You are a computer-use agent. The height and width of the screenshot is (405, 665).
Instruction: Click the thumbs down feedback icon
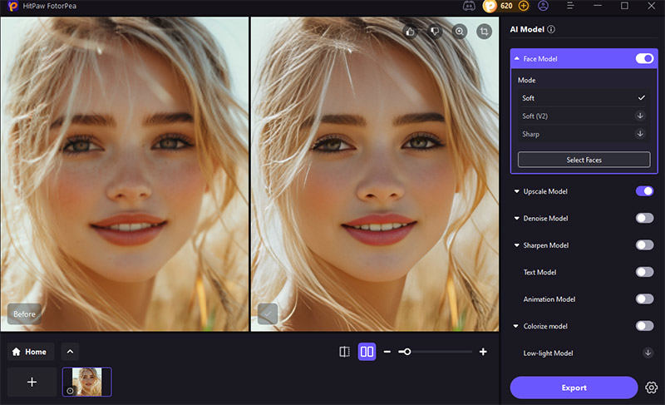(435, 32)
